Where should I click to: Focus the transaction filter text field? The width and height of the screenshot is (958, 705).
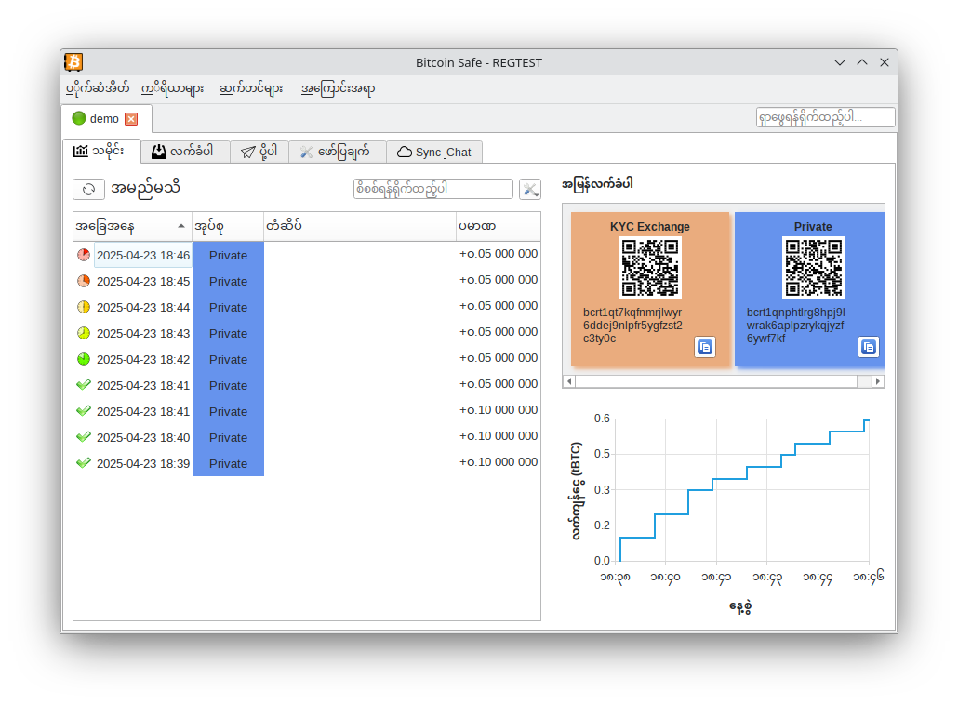(x=433, y=189)
